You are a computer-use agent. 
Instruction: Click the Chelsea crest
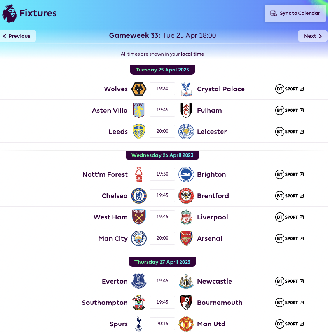pos(139,195)
